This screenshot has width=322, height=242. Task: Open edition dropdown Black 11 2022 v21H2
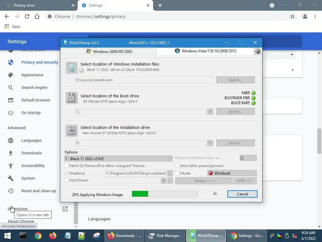click(118, 158)
